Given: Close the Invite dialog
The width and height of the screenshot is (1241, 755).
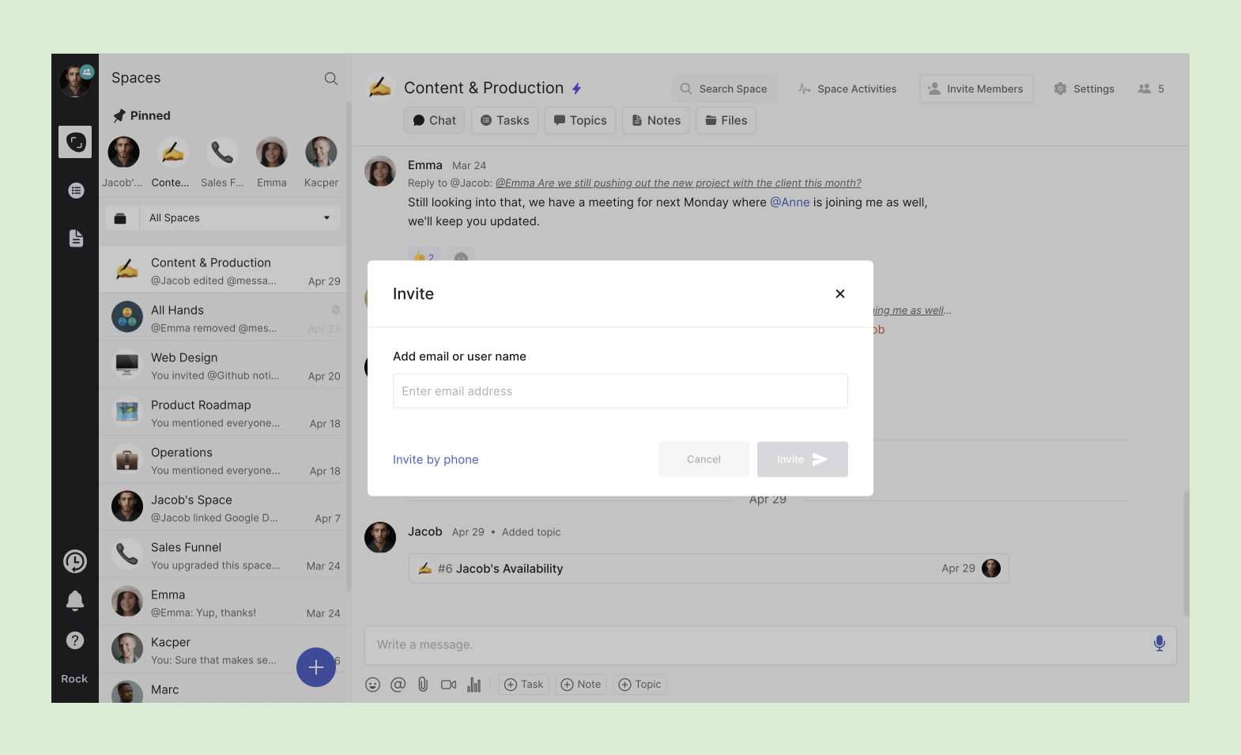Looking at the screenshot, I should 839,294.
